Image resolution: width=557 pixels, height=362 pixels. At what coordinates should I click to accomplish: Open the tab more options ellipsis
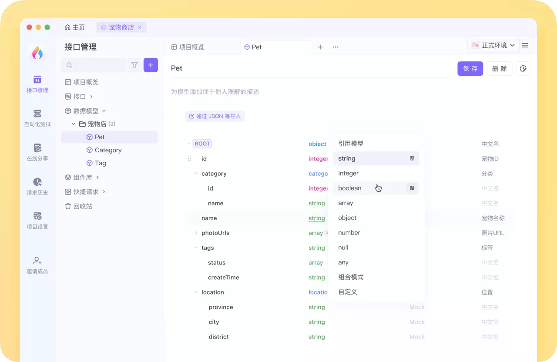pyautogui.click(x=336, y=47)
